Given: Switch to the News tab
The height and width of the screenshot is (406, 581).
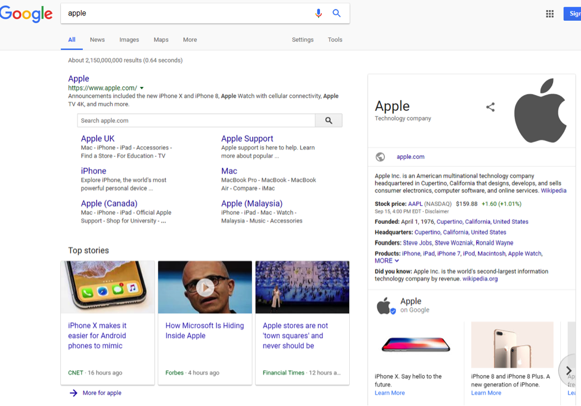Looking at the screenshot, I should 97,40.
